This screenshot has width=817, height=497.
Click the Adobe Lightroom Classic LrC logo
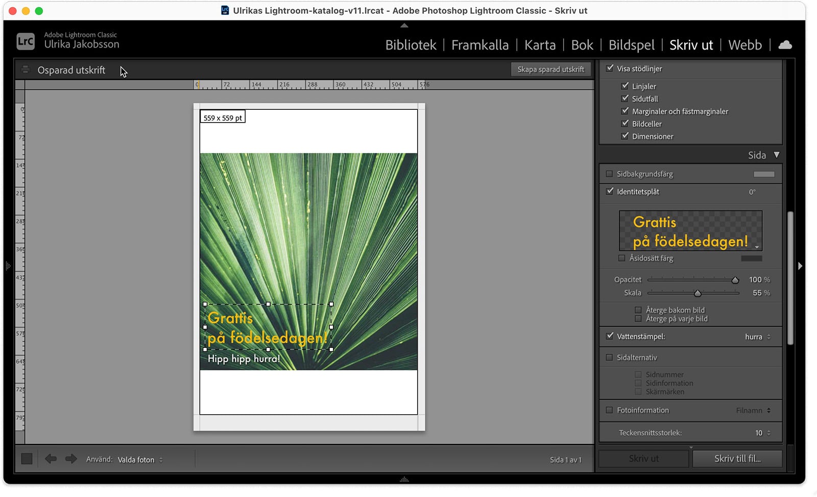click(x=25, y=41)
